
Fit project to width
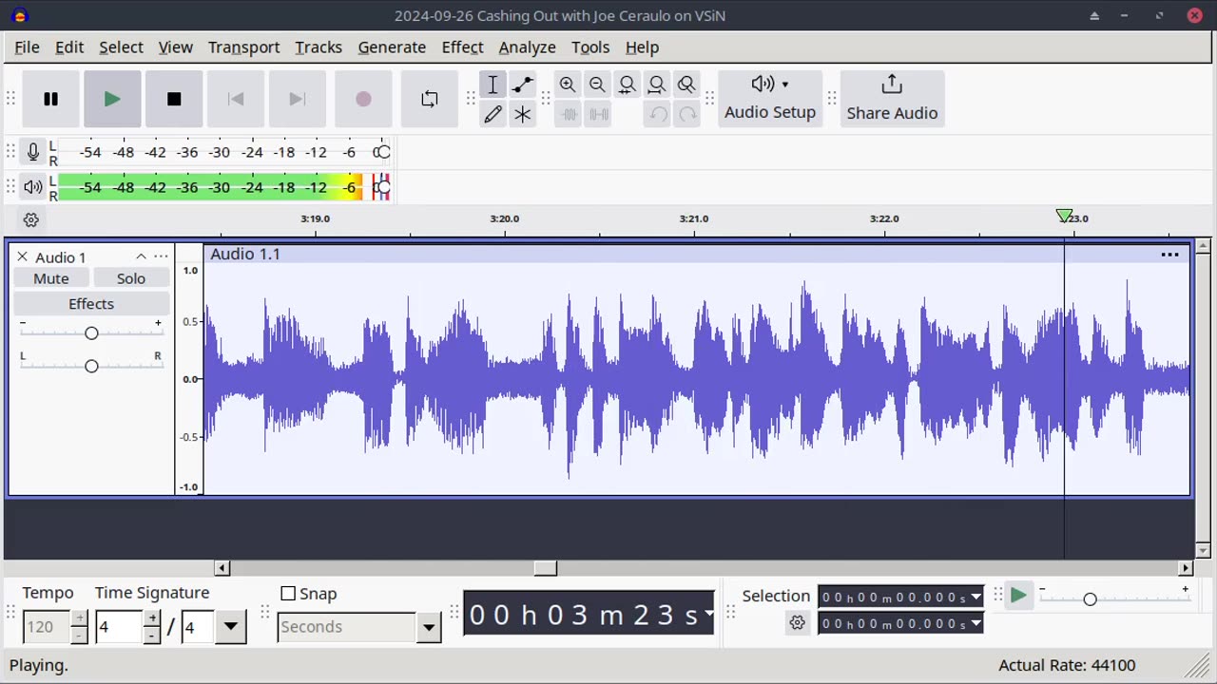click(x=656, y=85)
